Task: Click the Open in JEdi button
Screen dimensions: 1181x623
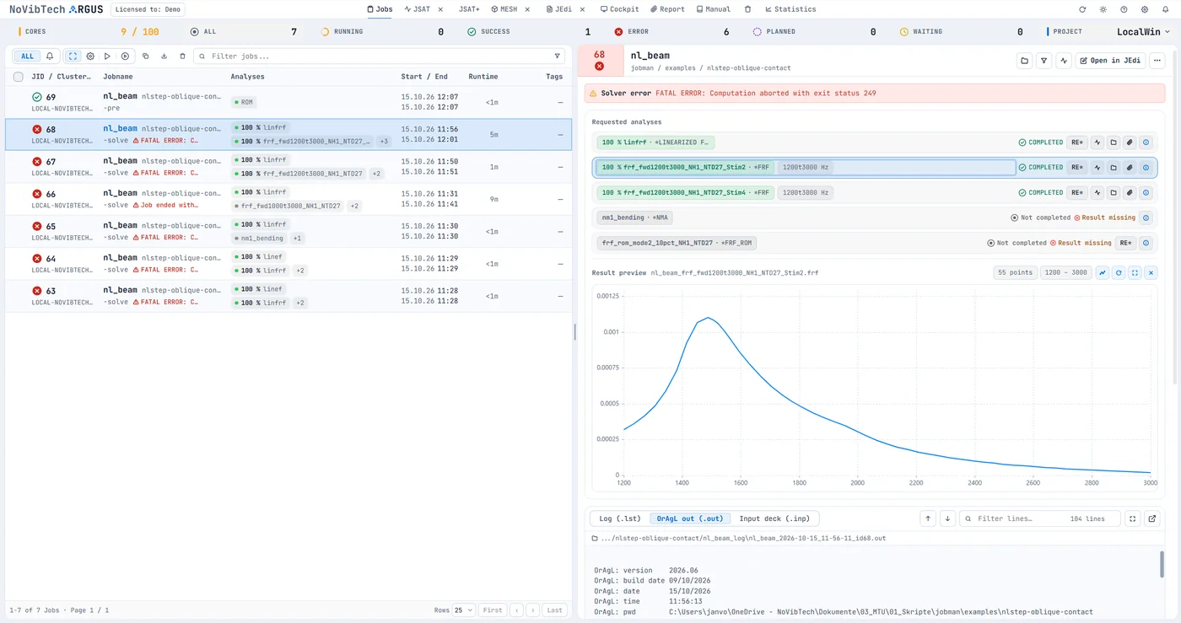Action: [1110, 61]
